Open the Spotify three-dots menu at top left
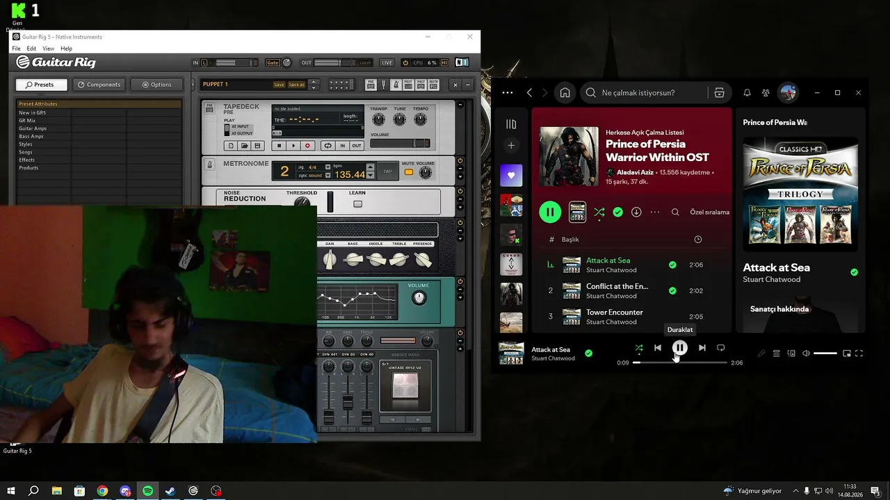This screenshot has height=500, width=890. 508,92
